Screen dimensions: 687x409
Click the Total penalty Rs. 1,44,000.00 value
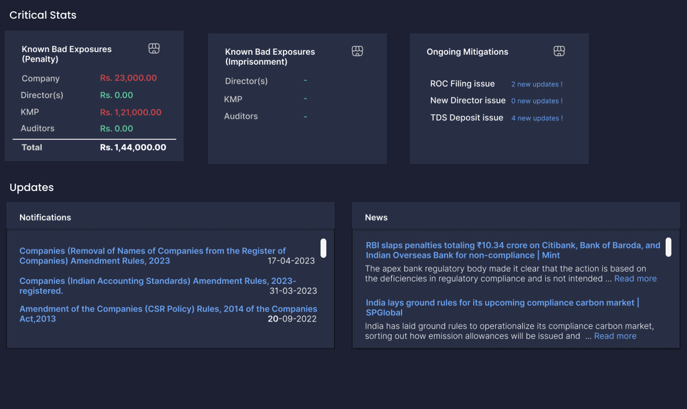point(133,147)
